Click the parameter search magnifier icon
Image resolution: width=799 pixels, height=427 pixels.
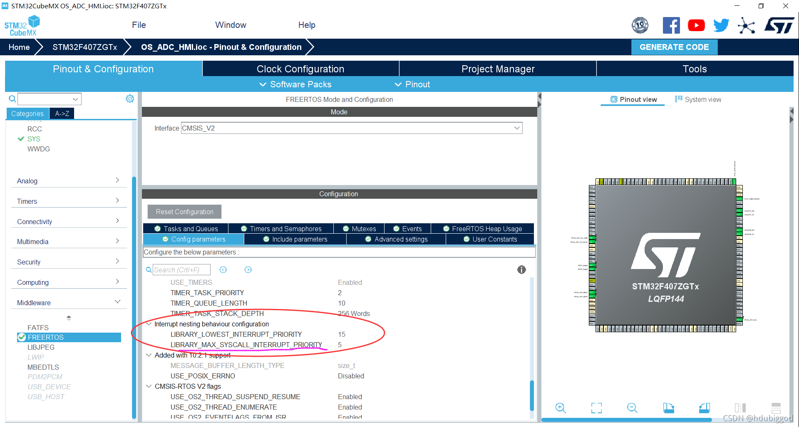(x=149, y=270)
